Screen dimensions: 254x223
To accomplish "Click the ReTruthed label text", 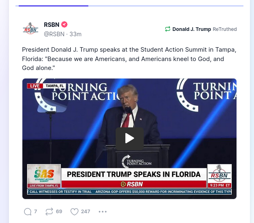I will (225, 29).
